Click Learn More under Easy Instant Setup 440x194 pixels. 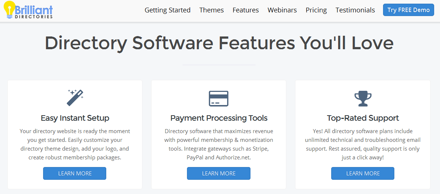[75, 174]
